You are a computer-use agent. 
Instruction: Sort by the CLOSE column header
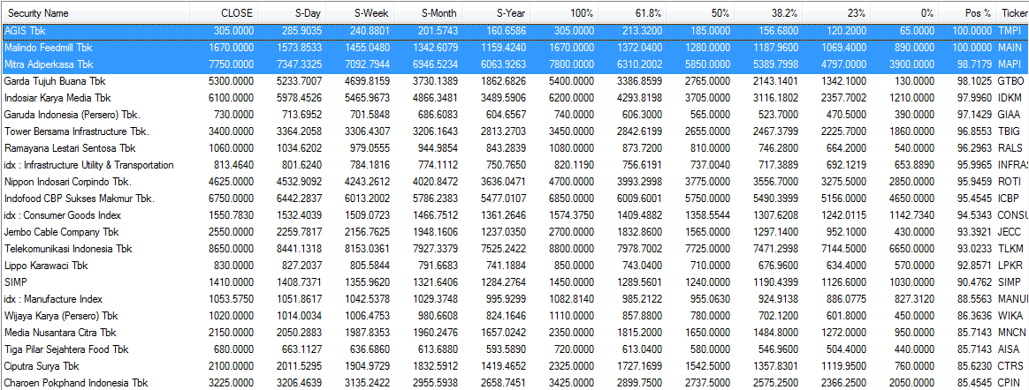point(224,13)
